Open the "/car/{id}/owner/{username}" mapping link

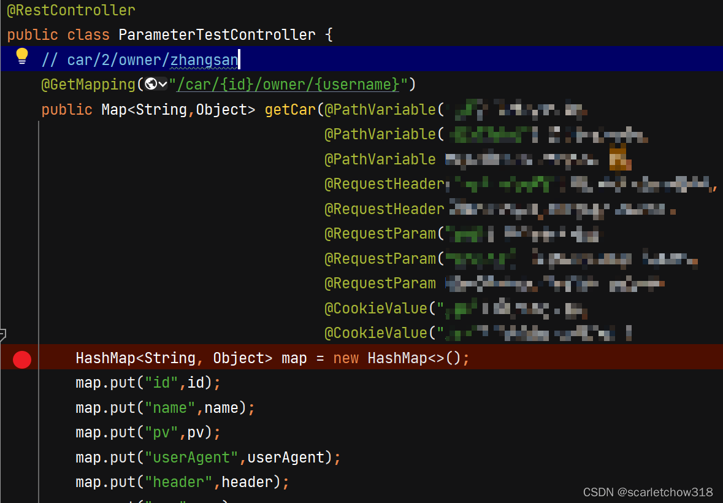[285, 84]
